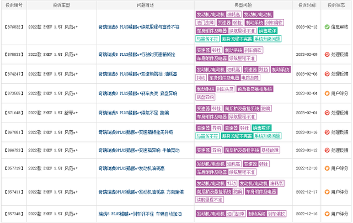The width and height of the screenshot is (353, 223).
Task: Click the orange rating icon in row 857719
Action: (327, 168)
